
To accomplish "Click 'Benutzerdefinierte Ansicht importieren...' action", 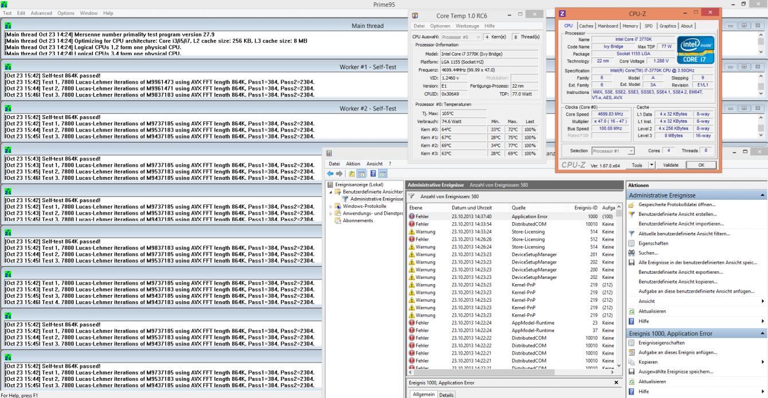I will click(681, 224).
